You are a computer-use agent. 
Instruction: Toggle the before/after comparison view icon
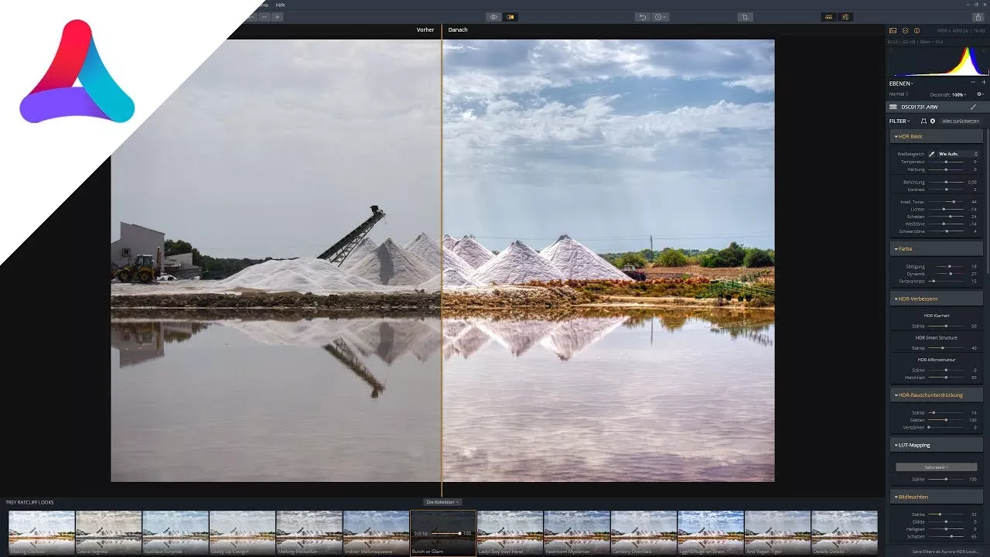point(510,16)
